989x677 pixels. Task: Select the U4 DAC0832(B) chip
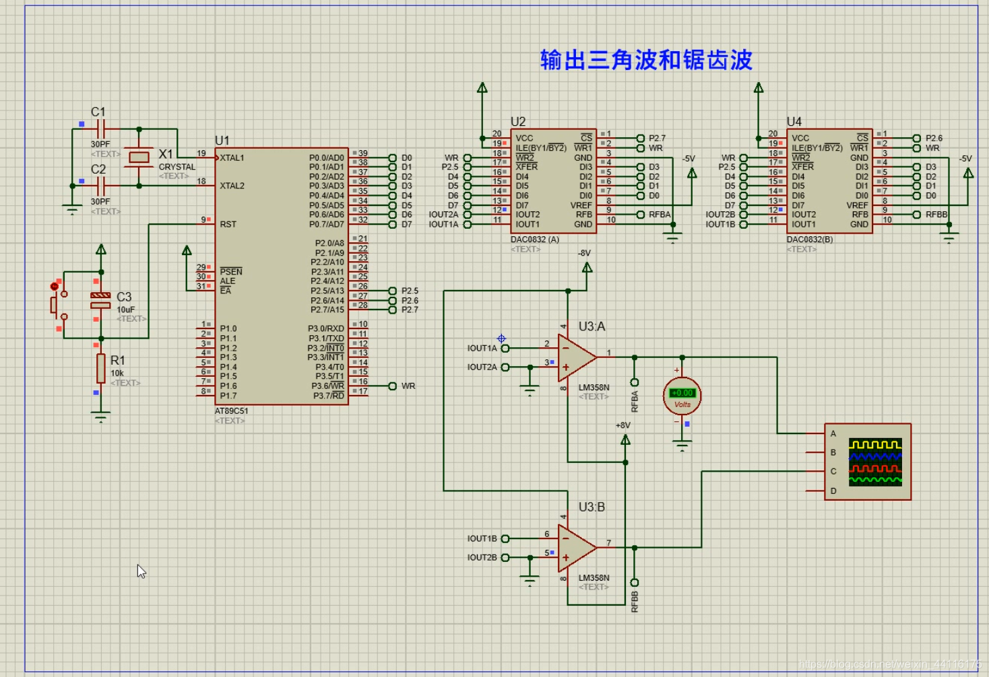click(829, 181)
